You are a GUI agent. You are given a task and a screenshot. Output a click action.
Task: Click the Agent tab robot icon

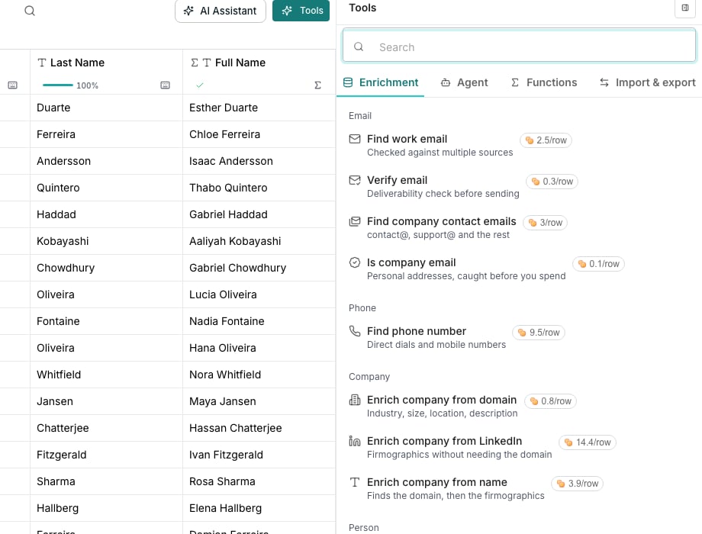pyautogui.click(x=446, y=82)
